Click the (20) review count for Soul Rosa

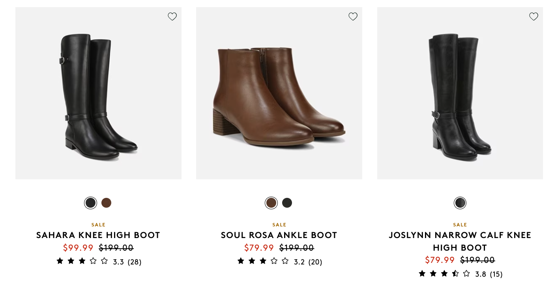point(315,262)
